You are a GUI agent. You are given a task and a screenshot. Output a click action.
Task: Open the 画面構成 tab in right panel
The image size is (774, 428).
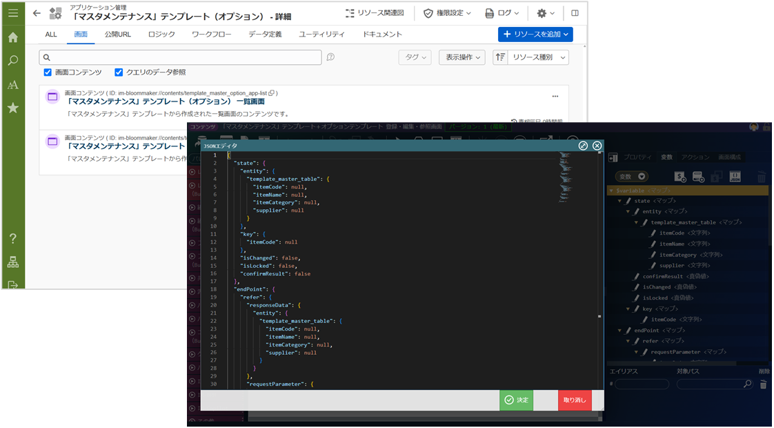pyautogui.click(x=729, y=157)
